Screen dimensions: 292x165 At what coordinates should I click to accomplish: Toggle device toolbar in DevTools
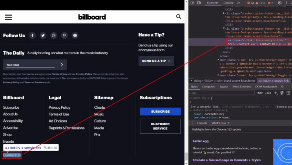point(199,3)
